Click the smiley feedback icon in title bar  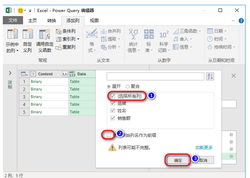point(21,10)
